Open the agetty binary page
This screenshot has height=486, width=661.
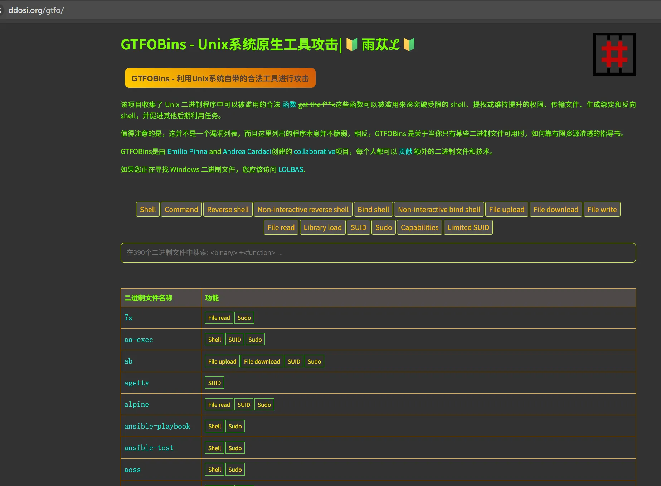[x=136, y=383]
